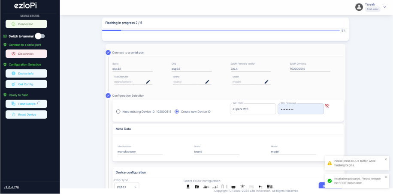Toggle the Switch to terminal switch
The image size is (393, 194).
(x=40, y=36)
